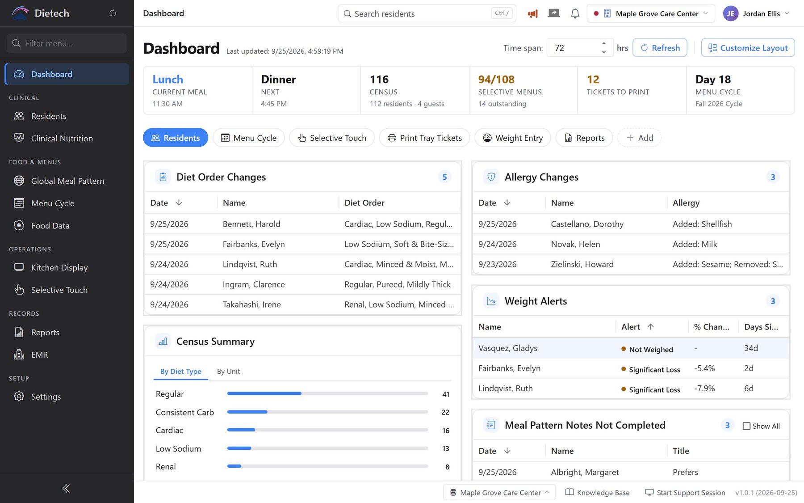Image resolution: width=804 pixels, height=503 pixels.
Task: Increase the time span with up arrow
Action: 604,43
